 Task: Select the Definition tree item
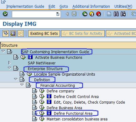pos(42,80)
